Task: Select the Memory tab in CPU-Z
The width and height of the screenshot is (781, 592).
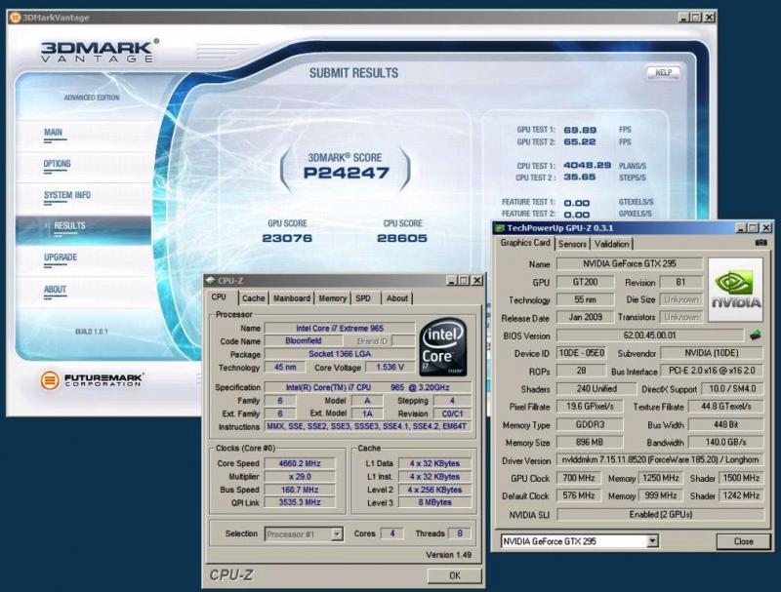Action: [332, 298]
